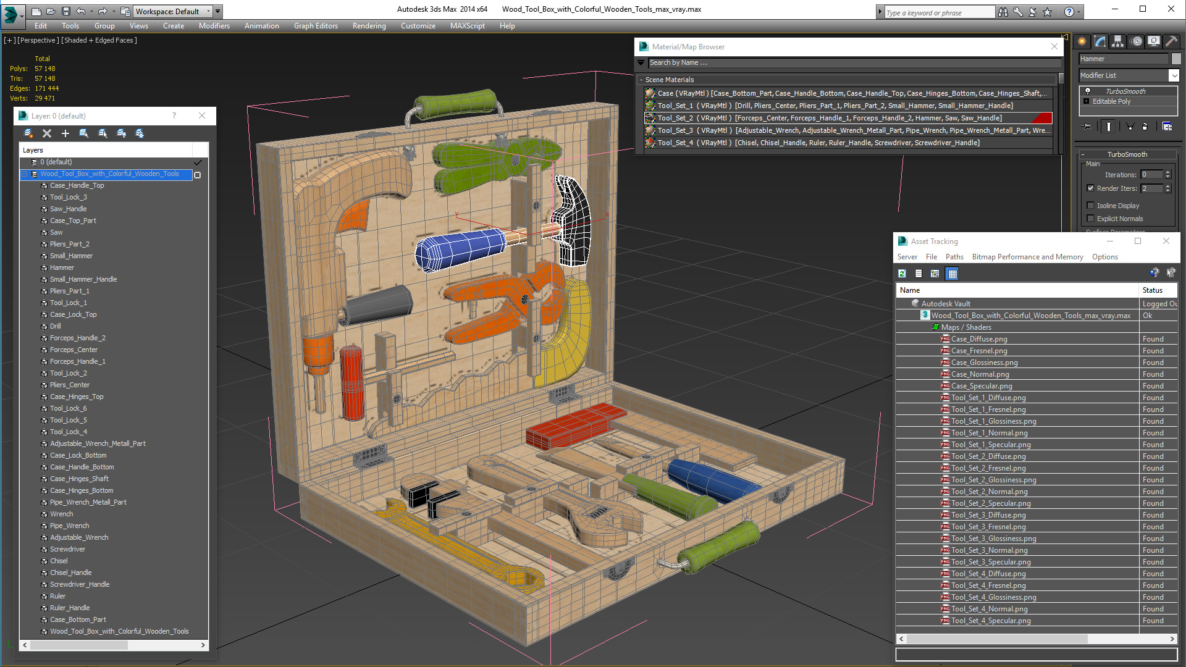Viewport: 1186px width, 667px height.
Task: Collapse the Scene Materials group
Action: tap(641, 80)
